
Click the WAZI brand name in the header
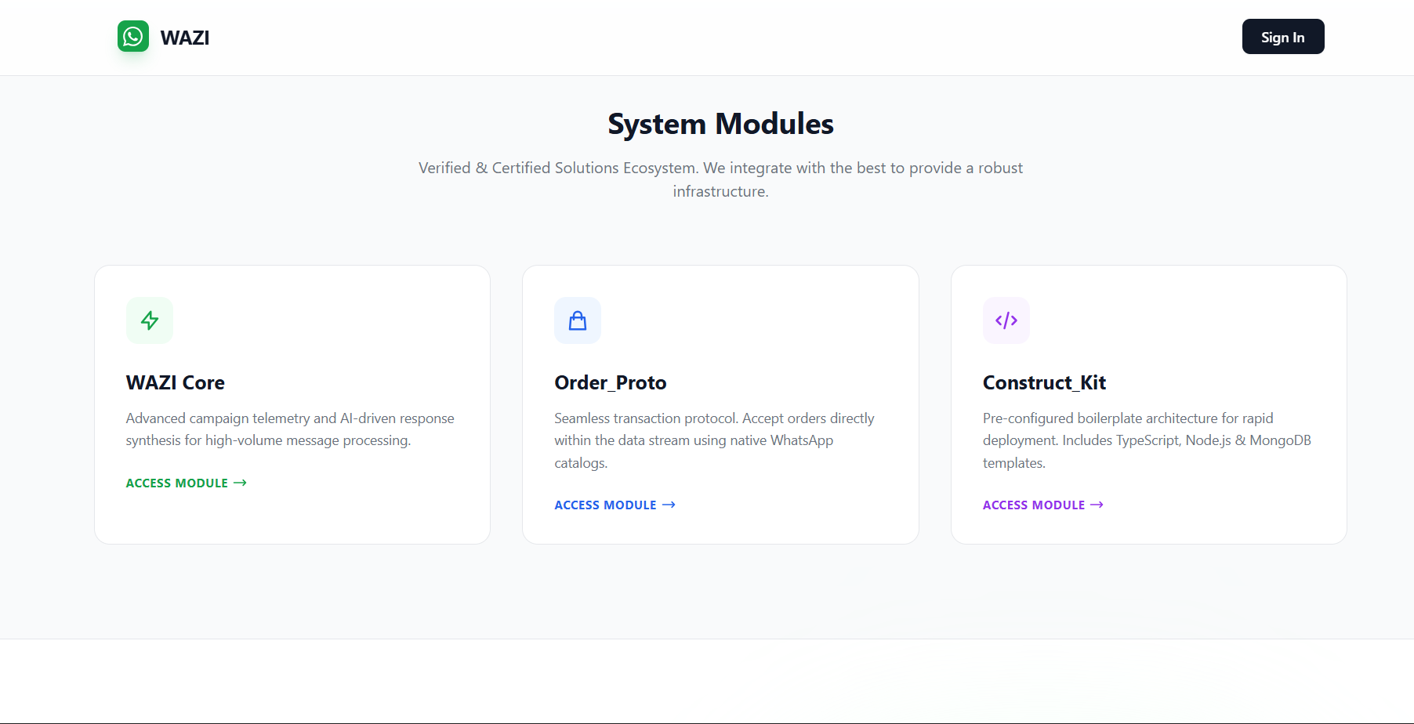click(185, 37)
